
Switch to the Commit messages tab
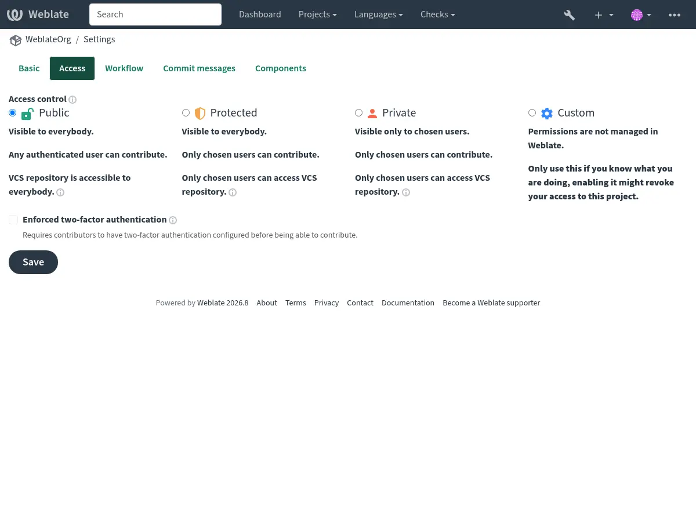click(199, 68)
